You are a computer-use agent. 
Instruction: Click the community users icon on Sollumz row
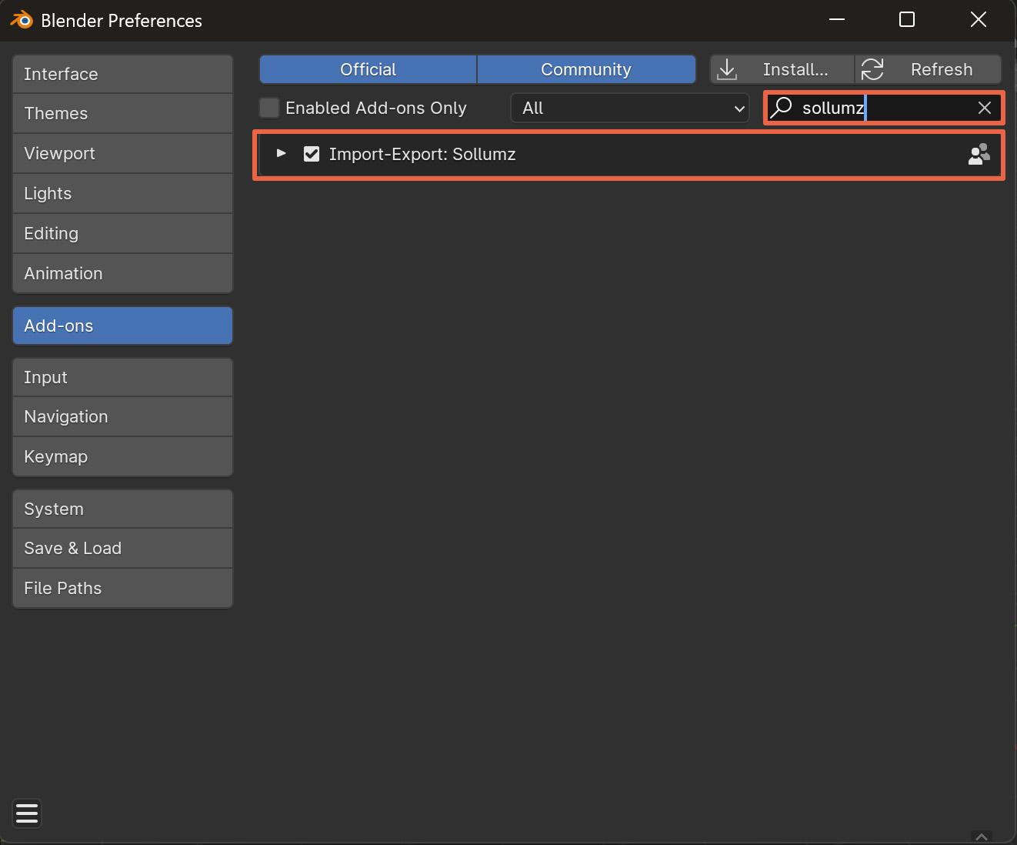979,155
